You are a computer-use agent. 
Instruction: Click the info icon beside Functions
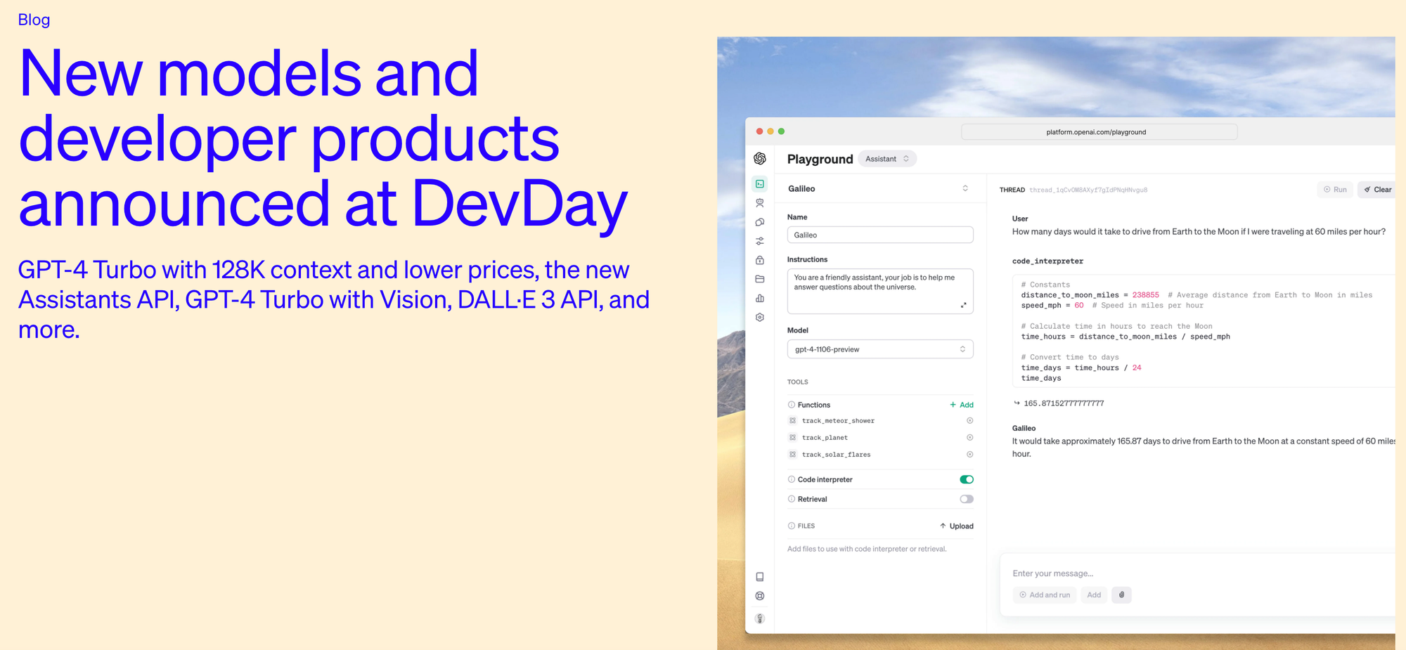792,405
